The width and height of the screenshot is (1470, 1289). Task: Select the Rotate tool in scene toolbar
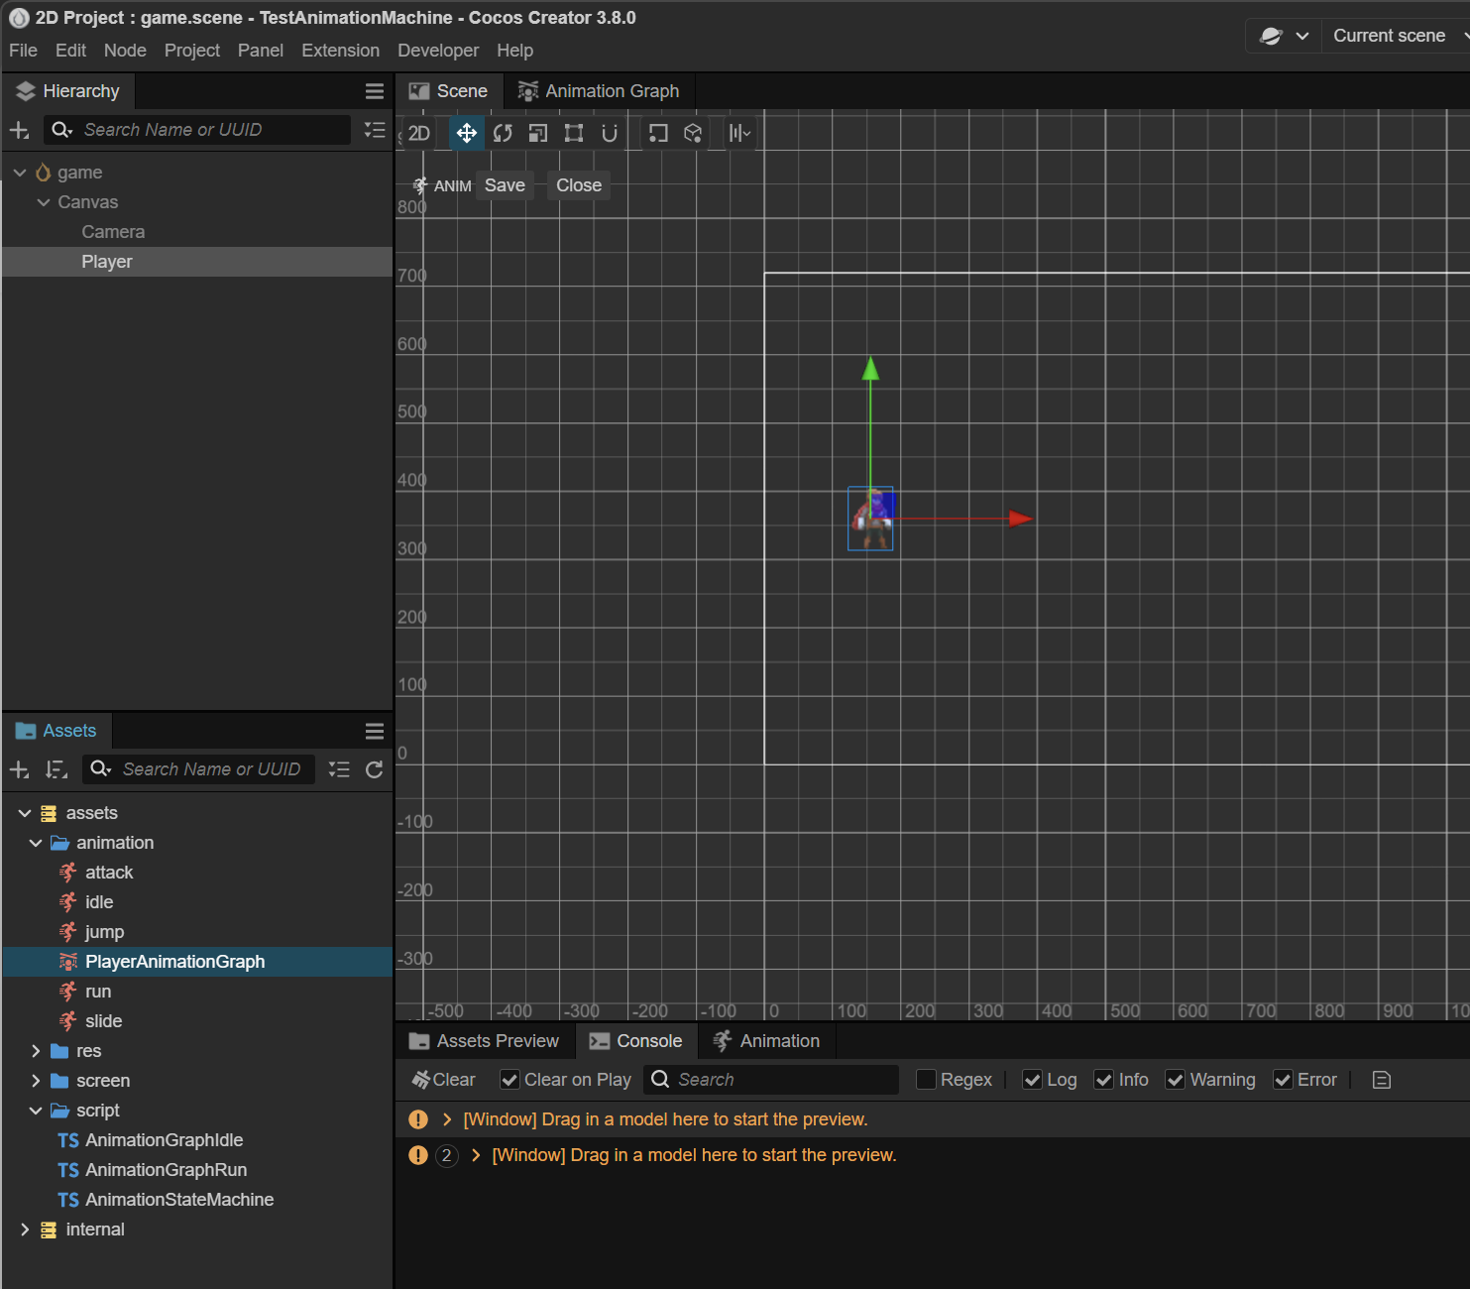point(503,133)
